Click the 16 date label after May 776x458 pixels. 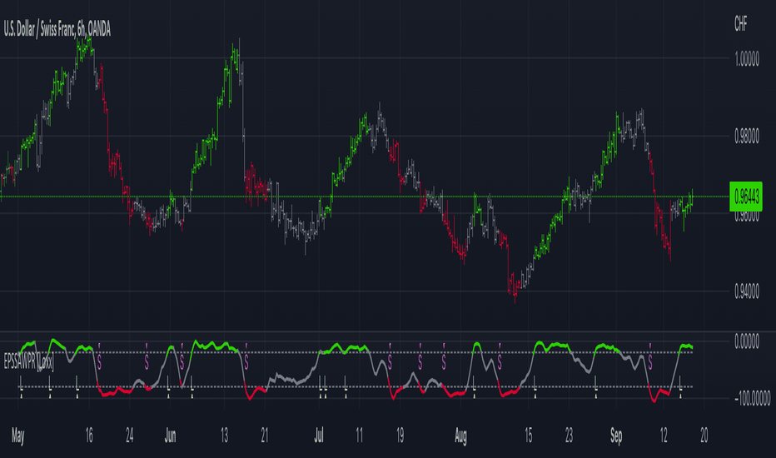pos(89,436)
